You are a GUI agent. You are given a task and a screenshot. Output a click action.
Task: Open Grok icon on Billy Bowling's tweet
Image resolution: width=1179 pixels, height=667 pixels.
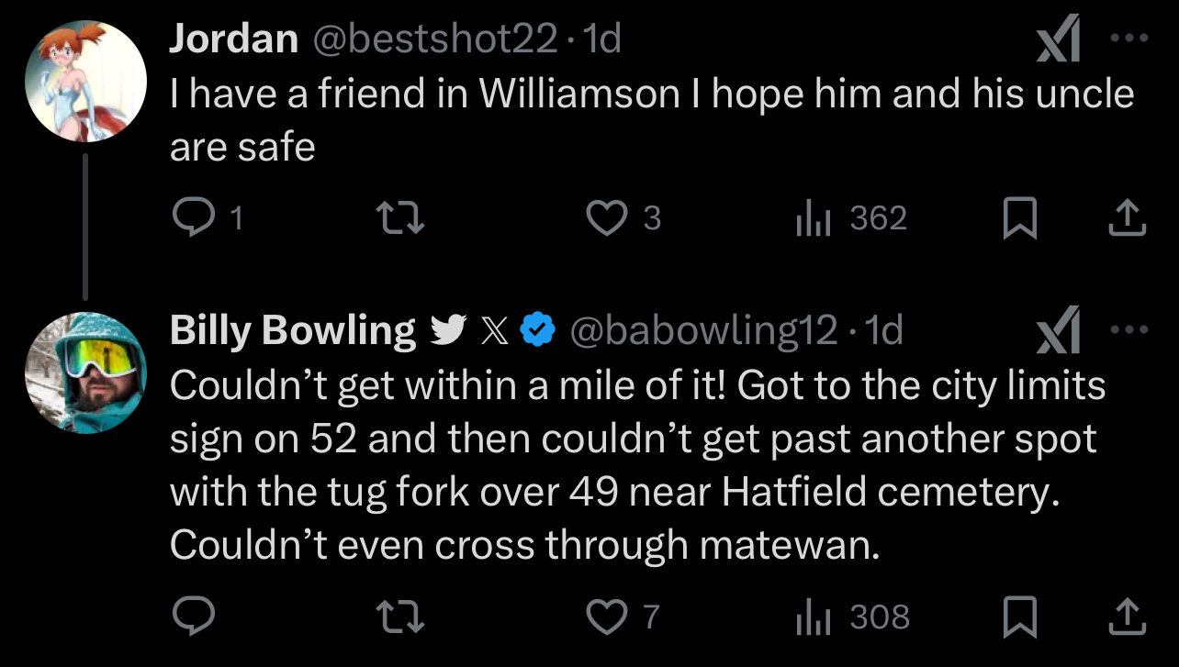1059,333
